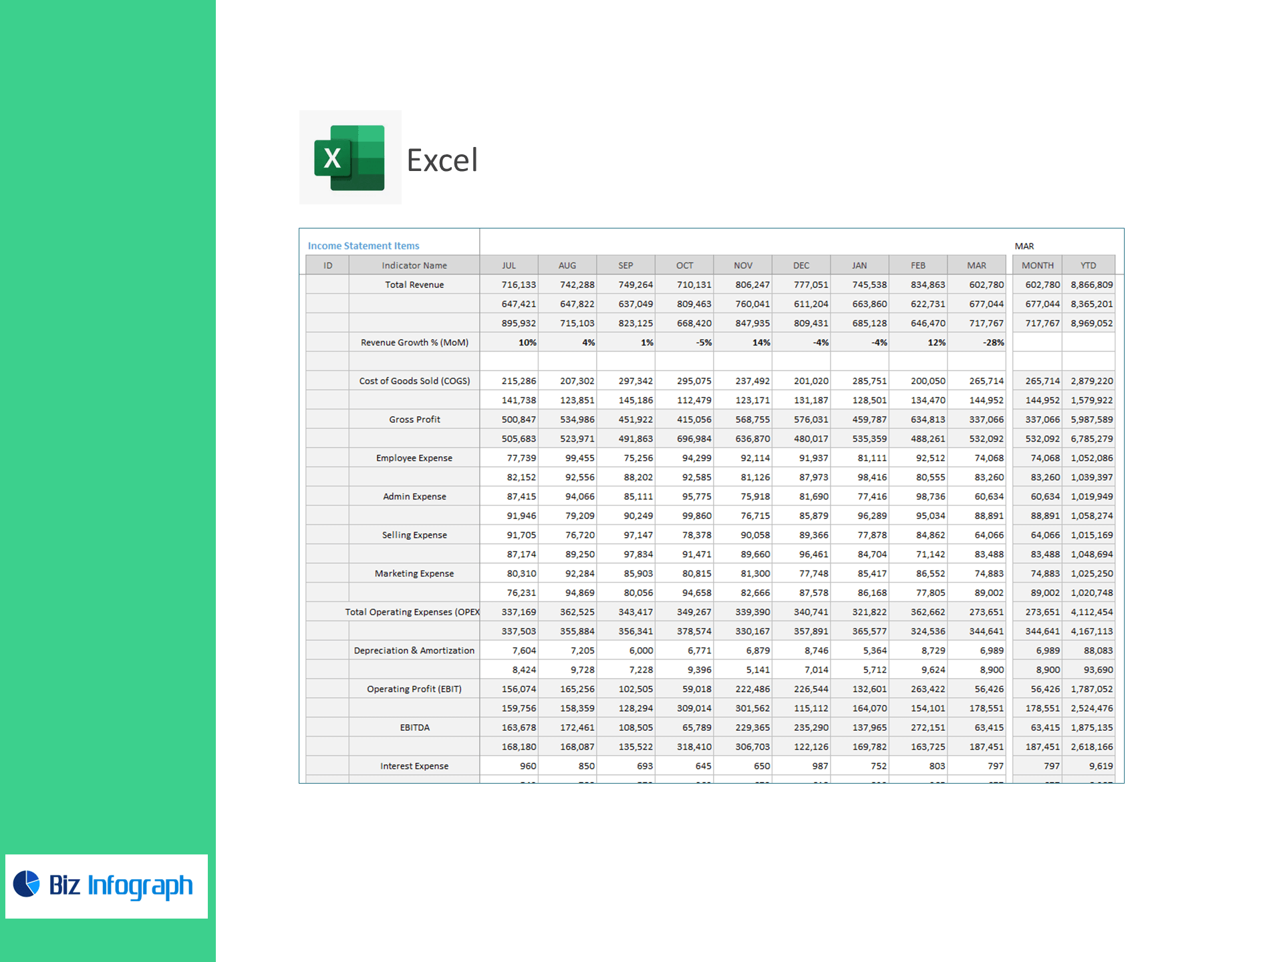Select the Total Revenue row label
Screen dimensions: 1283x962
[414, 285]
